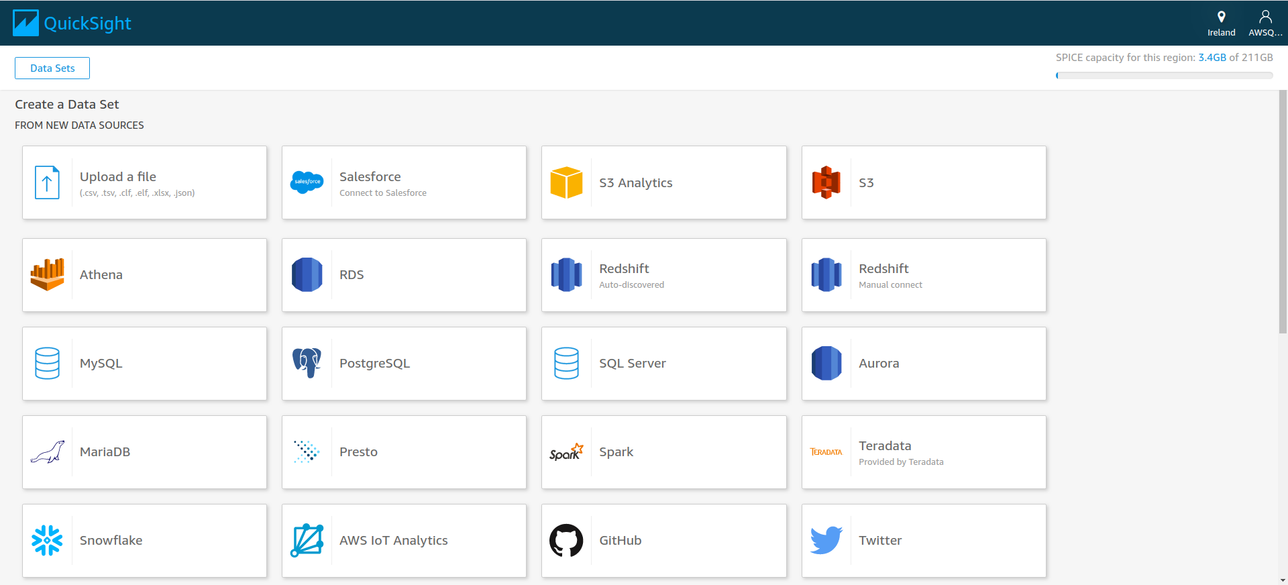
Task: Choose the Snowflake label
Action: 111,540
